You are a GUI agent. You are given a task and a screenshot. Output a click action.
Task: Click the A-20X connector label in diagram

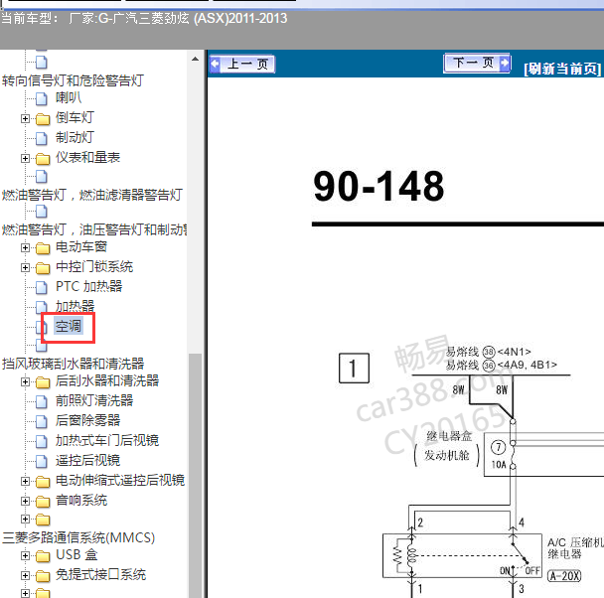coord(564,576)
